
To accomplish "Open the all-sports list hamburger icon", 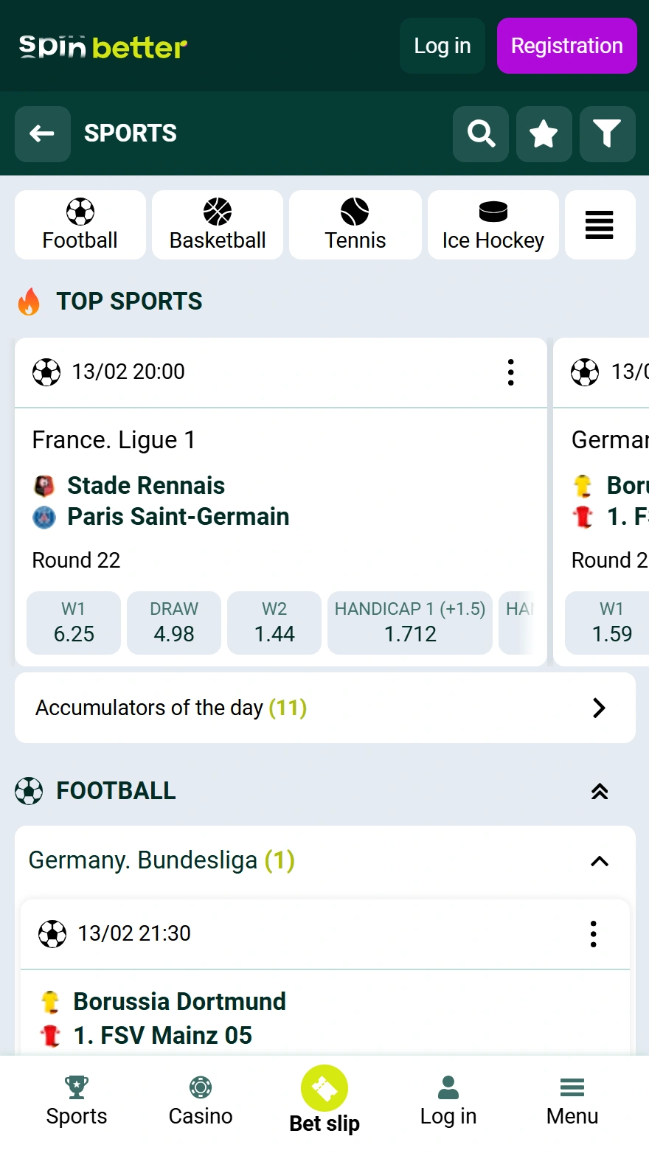I will point(600,225).
